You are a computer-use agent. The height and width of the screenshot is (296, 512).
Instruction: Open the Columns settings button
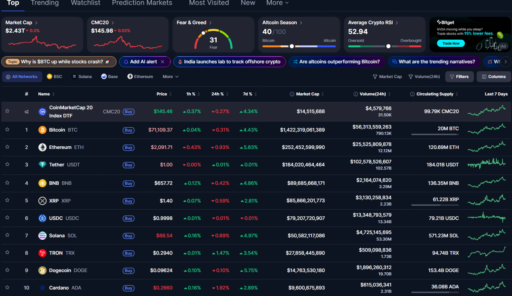493,77
